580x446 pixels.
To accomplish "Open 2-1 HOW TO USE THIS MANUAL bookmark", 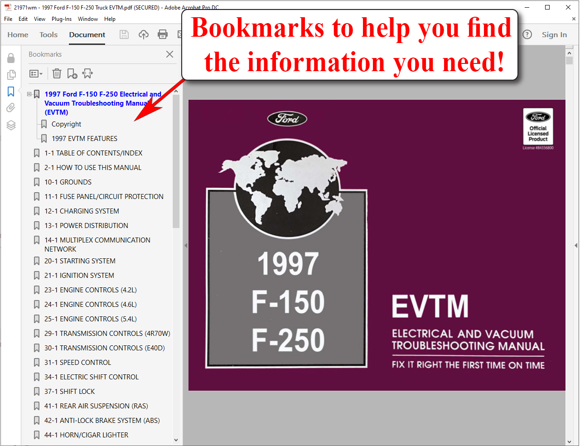I will click(93, 168).
